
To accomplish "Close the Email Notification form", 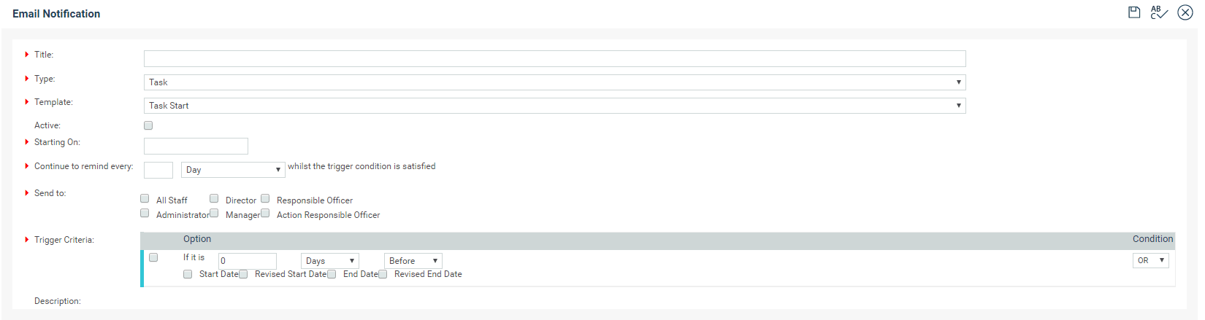I will coord(1185,12).
